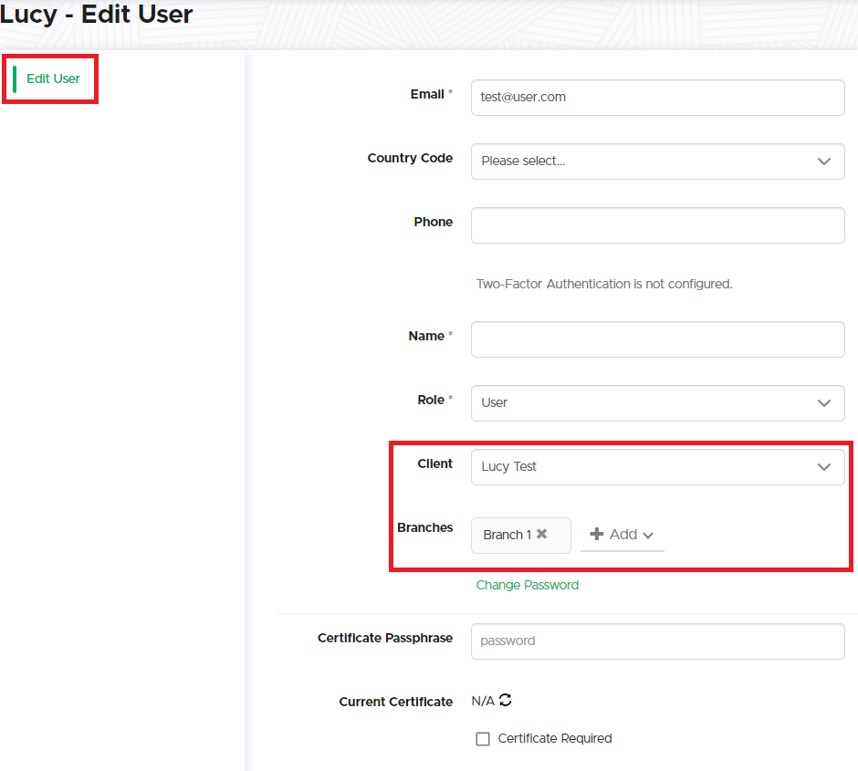Open the 'Please select...' Country Code dropdown

(x=639, y=161)
